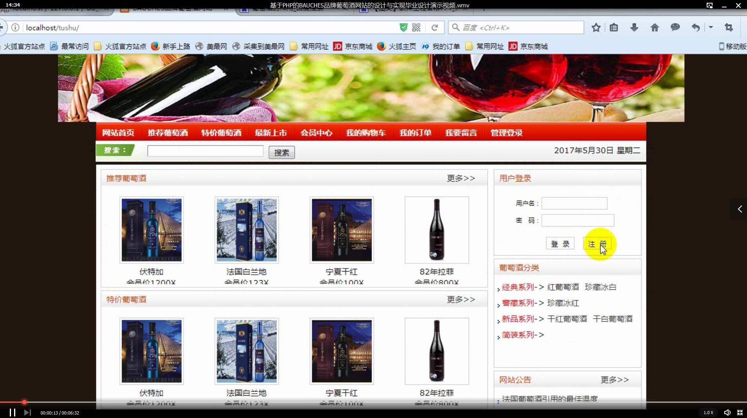Open 会员中心 menu item

pos(316,133)
